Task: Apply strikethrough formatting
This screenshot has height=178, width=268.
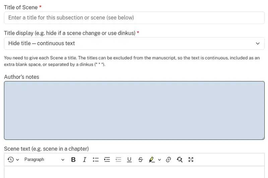Action: point(141,160)
